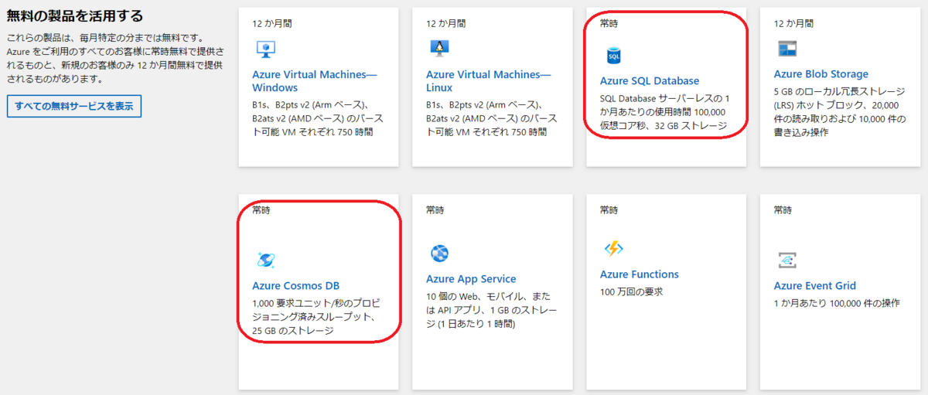Click the Azure Functions lightning icon
The image size is (928, 395).
[x=614, y=249]
